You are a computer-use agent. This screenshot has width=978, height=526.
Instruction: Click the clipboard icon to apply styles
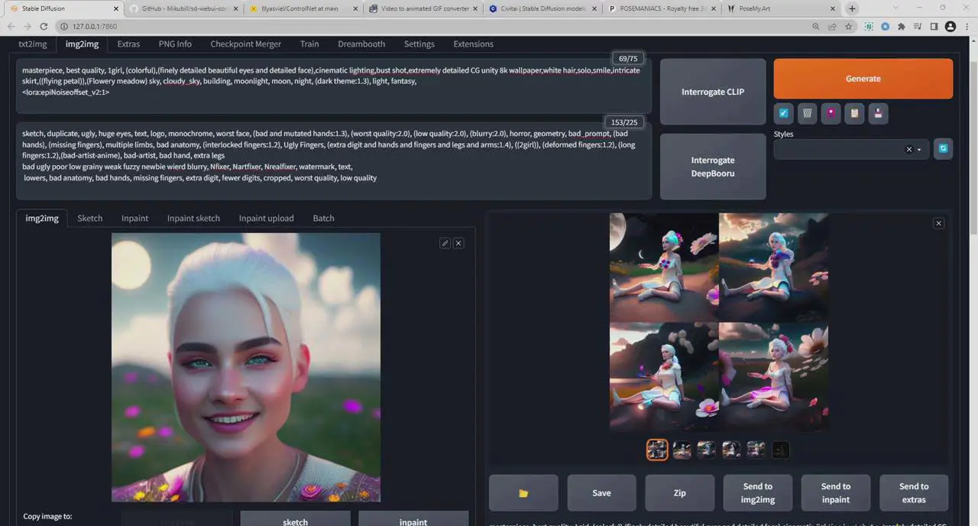coord(854,113)
